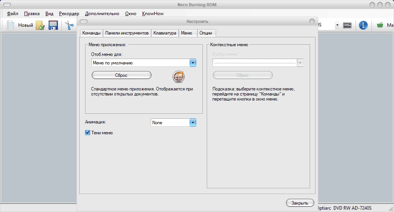Click the Анимация label
394x212 pixels.
tap(96, 122)
